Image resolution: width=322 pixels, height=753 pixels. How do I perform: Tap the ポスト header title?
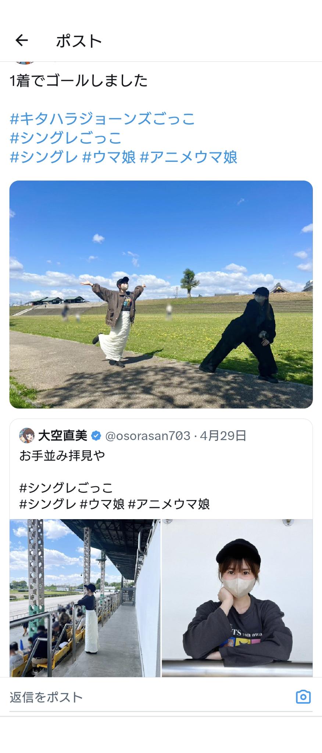79,41
